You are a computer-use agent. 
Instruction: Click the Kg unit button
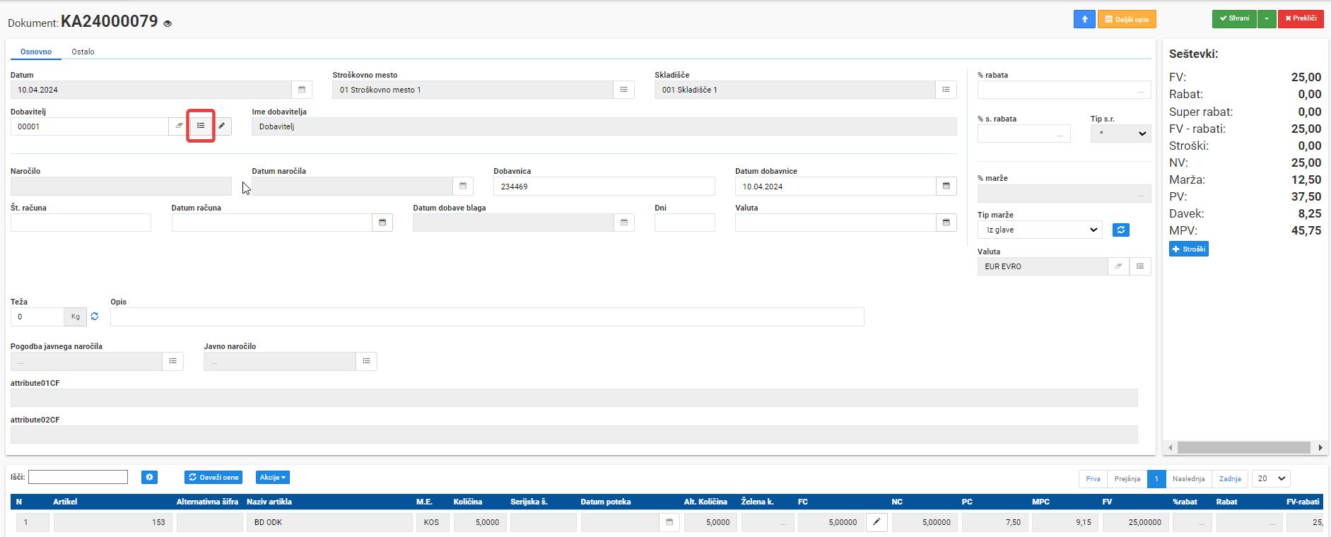(x=76, y=317)
